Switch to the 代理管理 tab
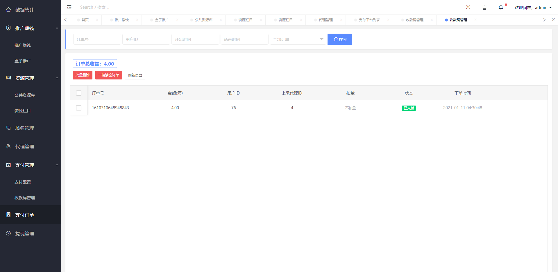The image size is (558, 272). point(325,20)
